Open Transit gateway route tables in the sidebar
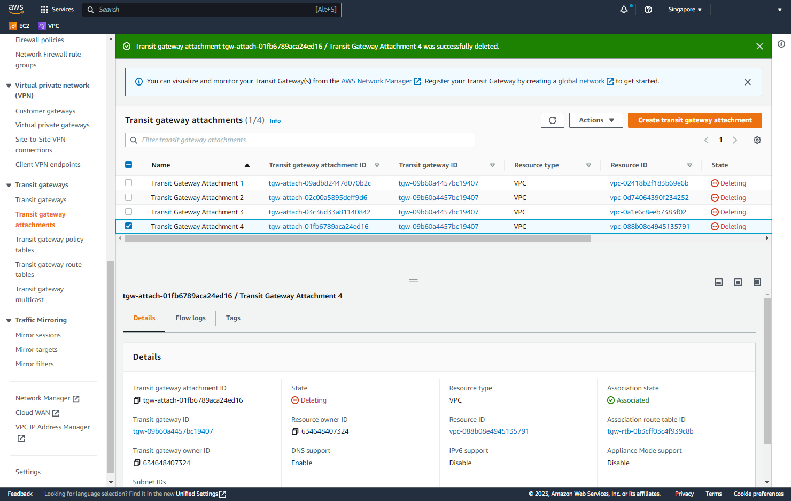 [x=49, y=269]
